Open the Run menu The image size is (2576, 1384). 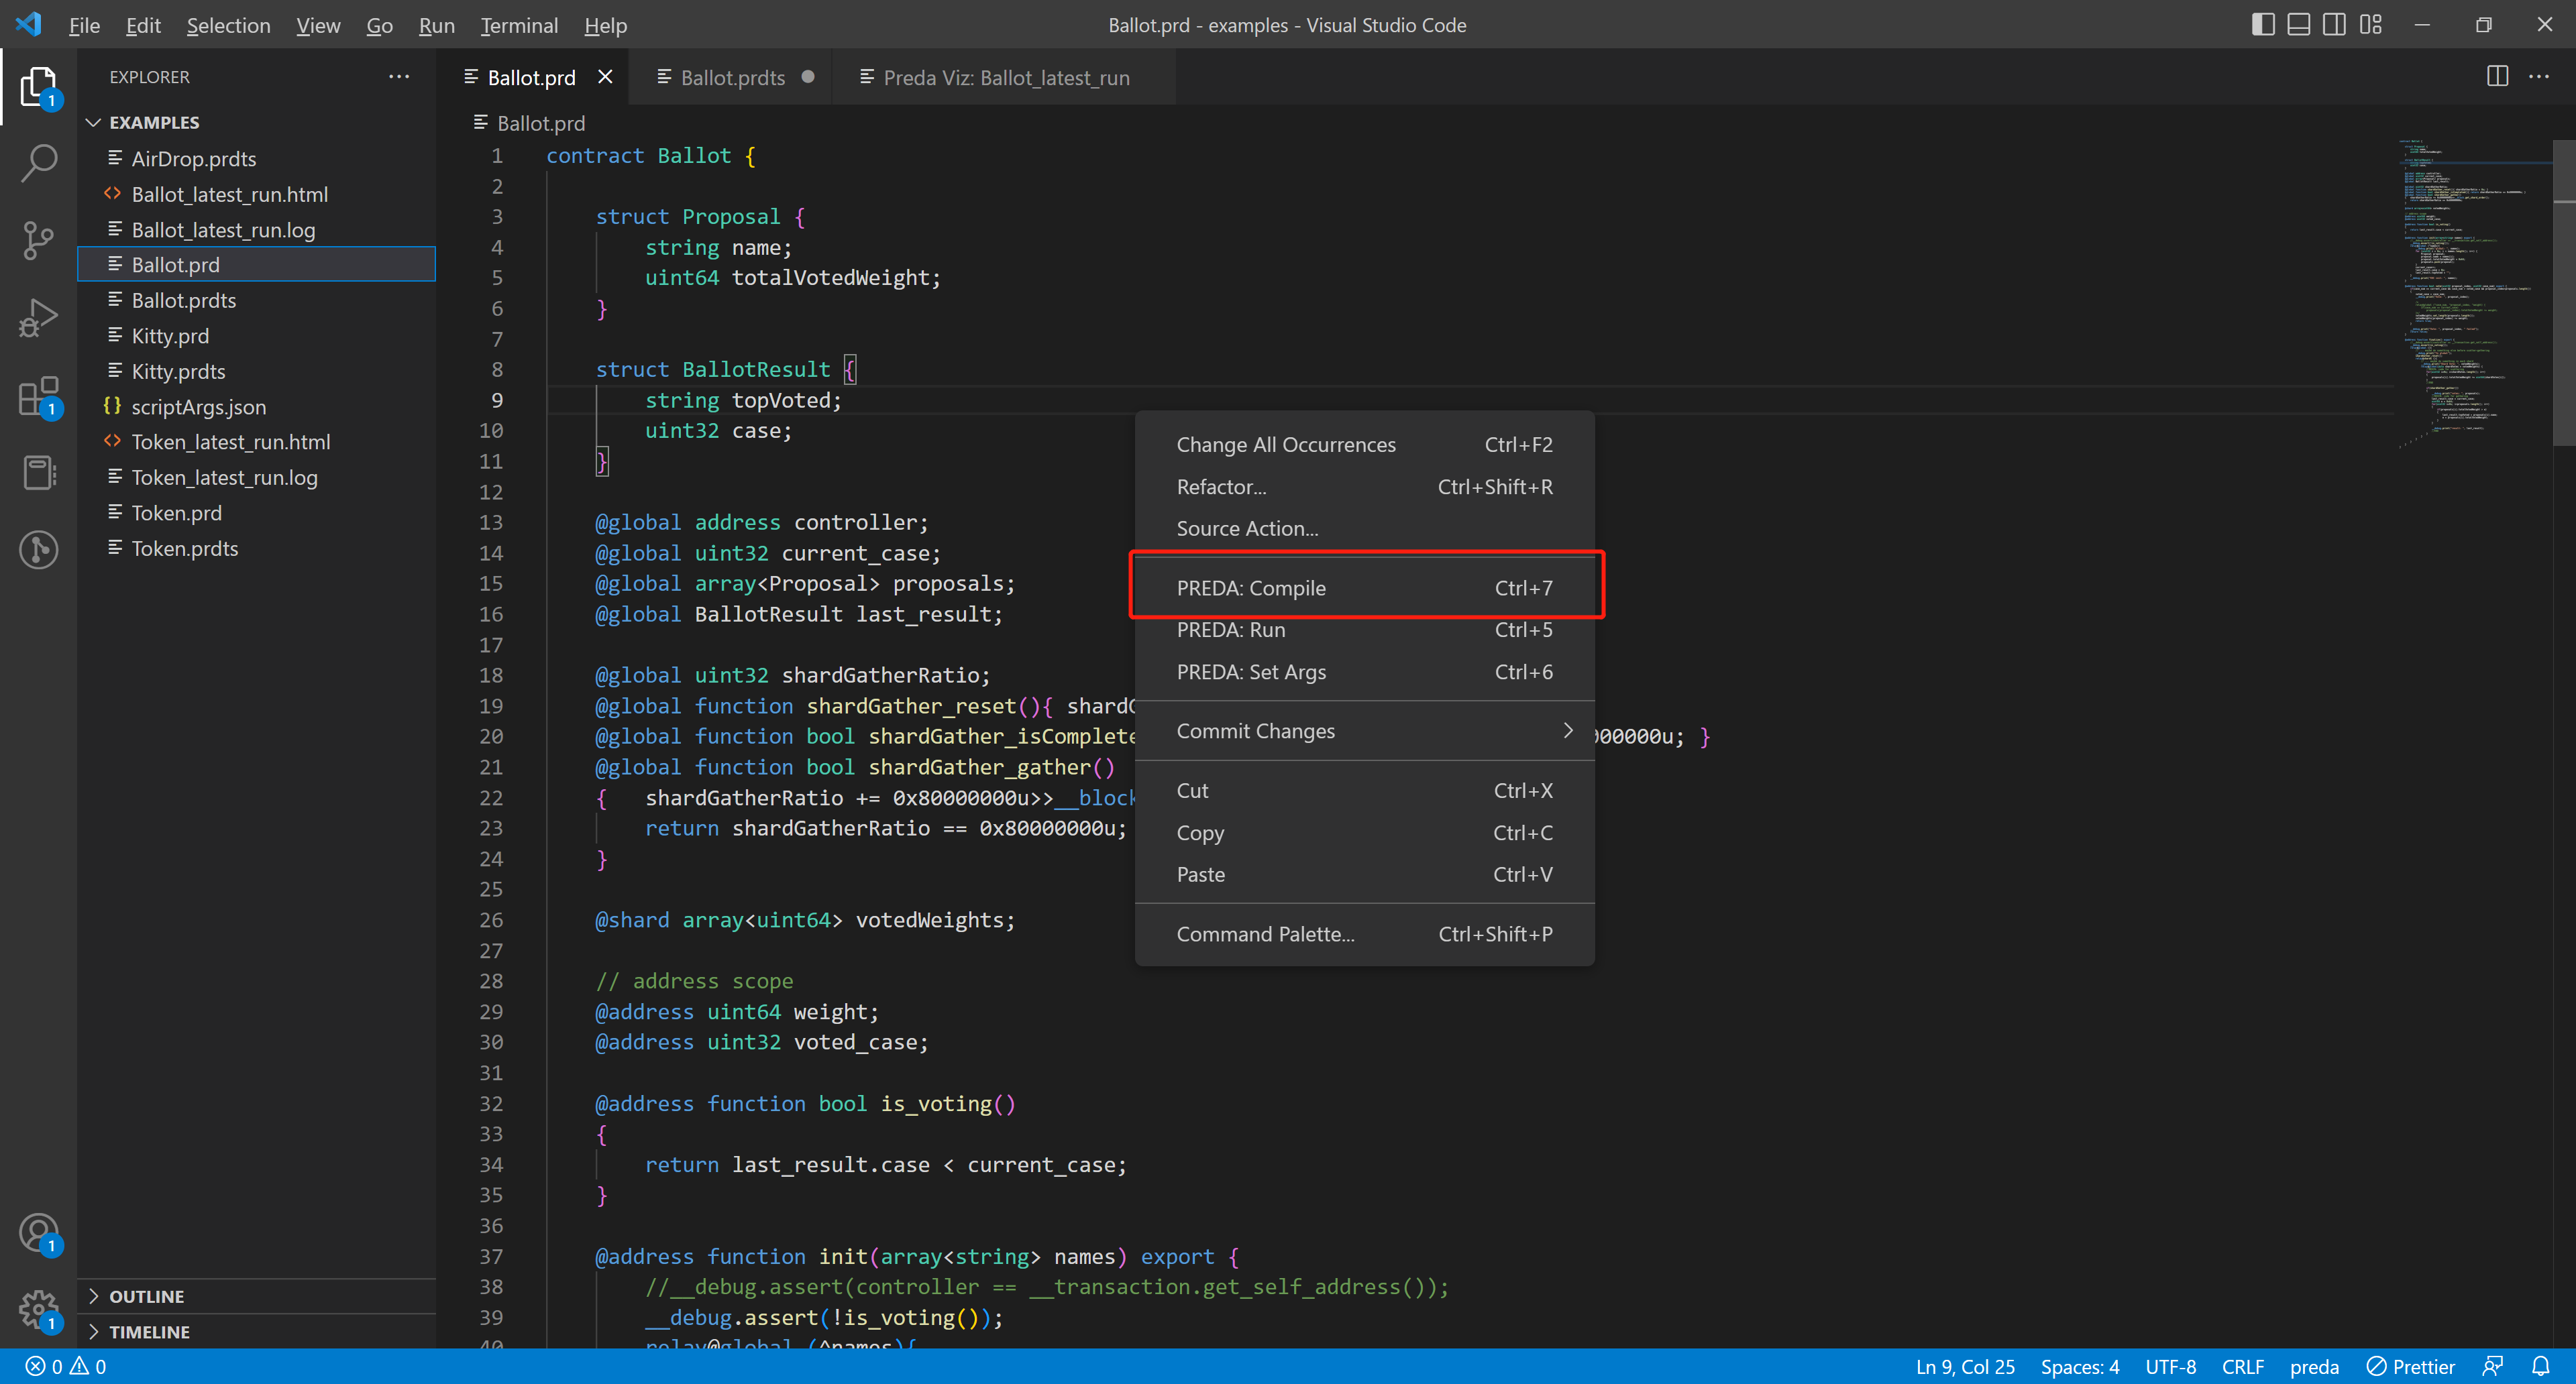[436, 25]
